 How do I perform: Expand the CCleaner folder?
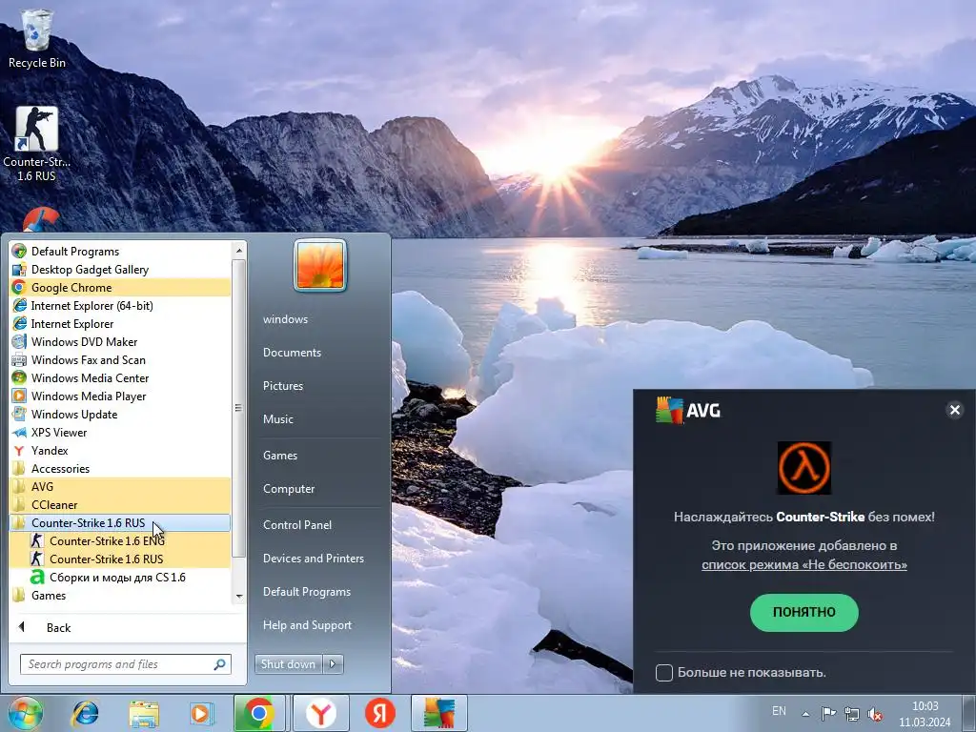pos(121,504)
